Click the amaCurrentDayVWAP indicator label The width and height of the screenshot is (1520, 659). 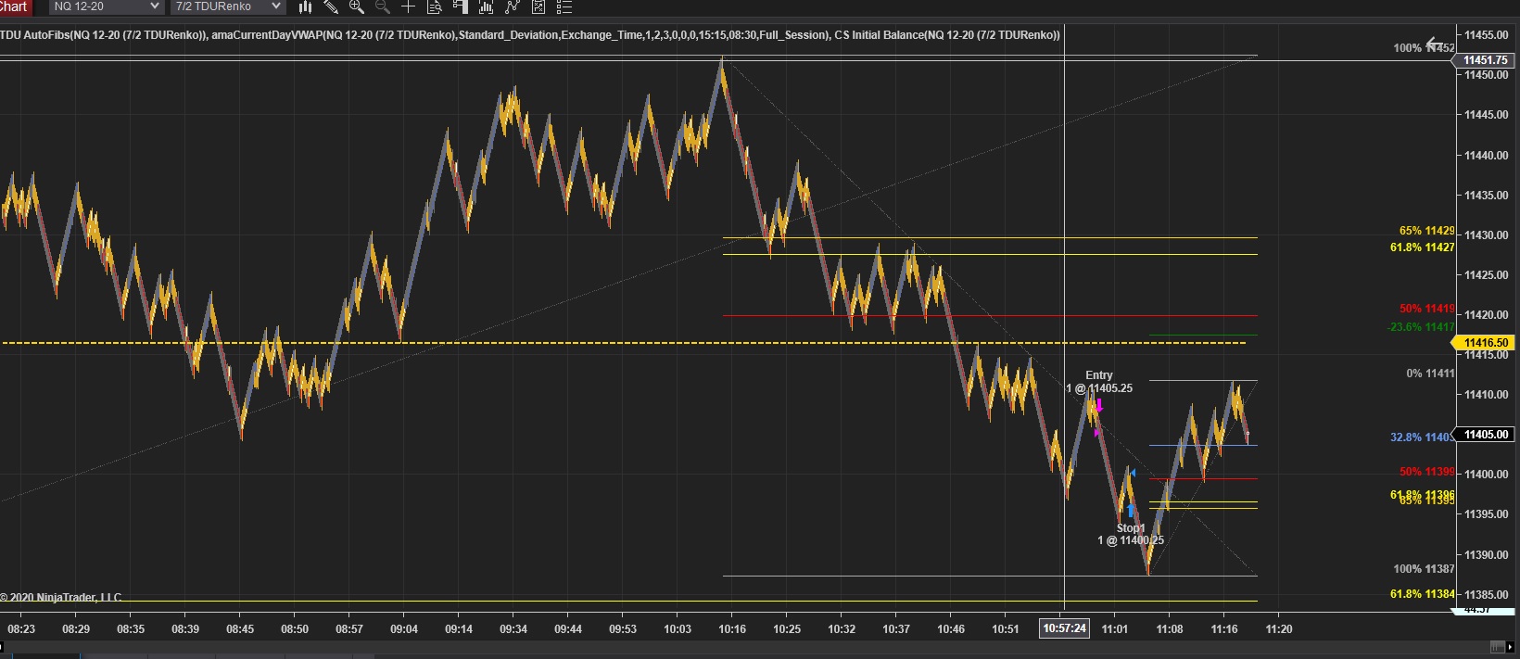click(520, 35)
